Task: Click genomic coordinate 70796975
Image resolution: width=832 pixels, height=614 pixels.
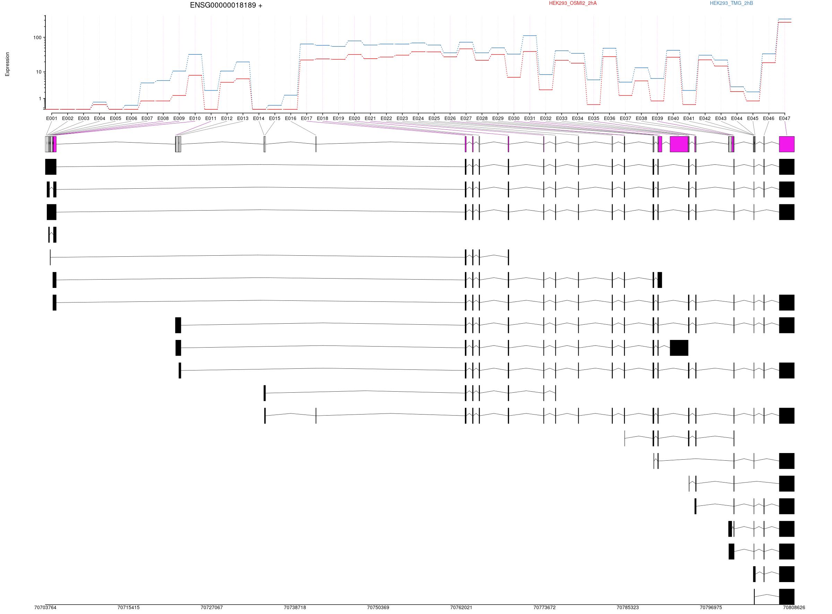Action: coord(711,608)
